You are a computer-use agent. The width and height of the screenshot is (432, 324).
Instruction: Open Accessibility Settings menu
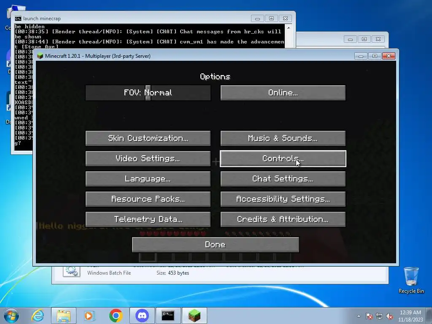pos(283,199)
